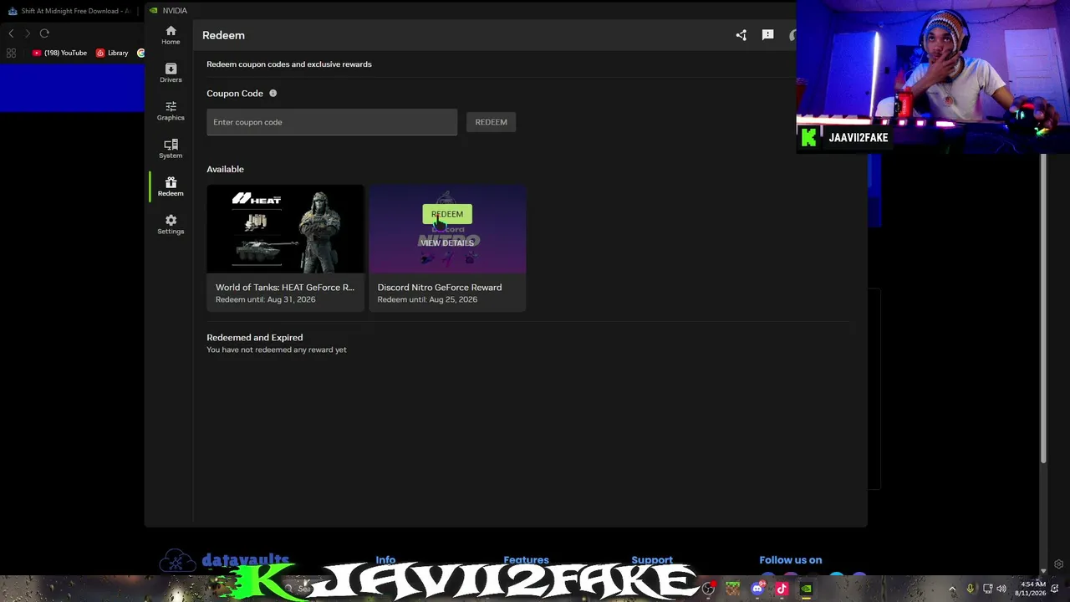
Task: Click the Info footer heading
Action: point(385,560)
